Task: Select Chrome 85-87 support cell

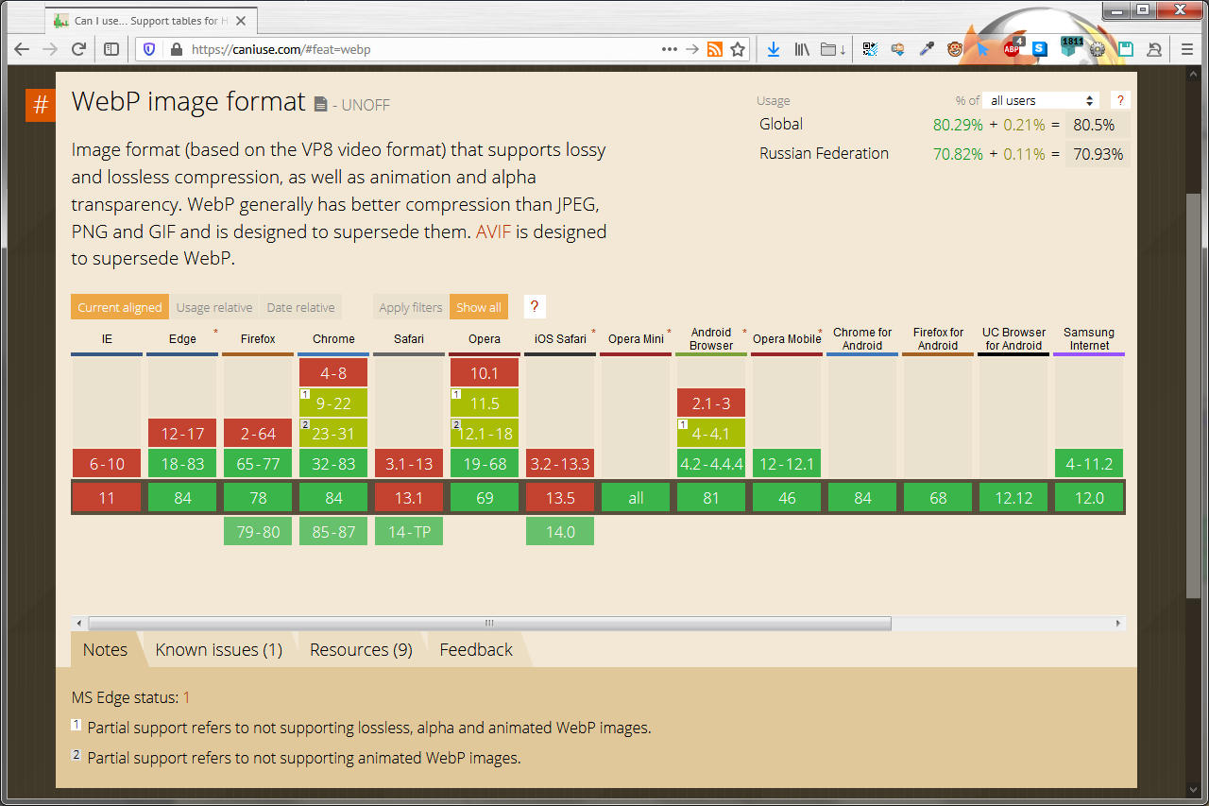Action: tap(333, 532)
